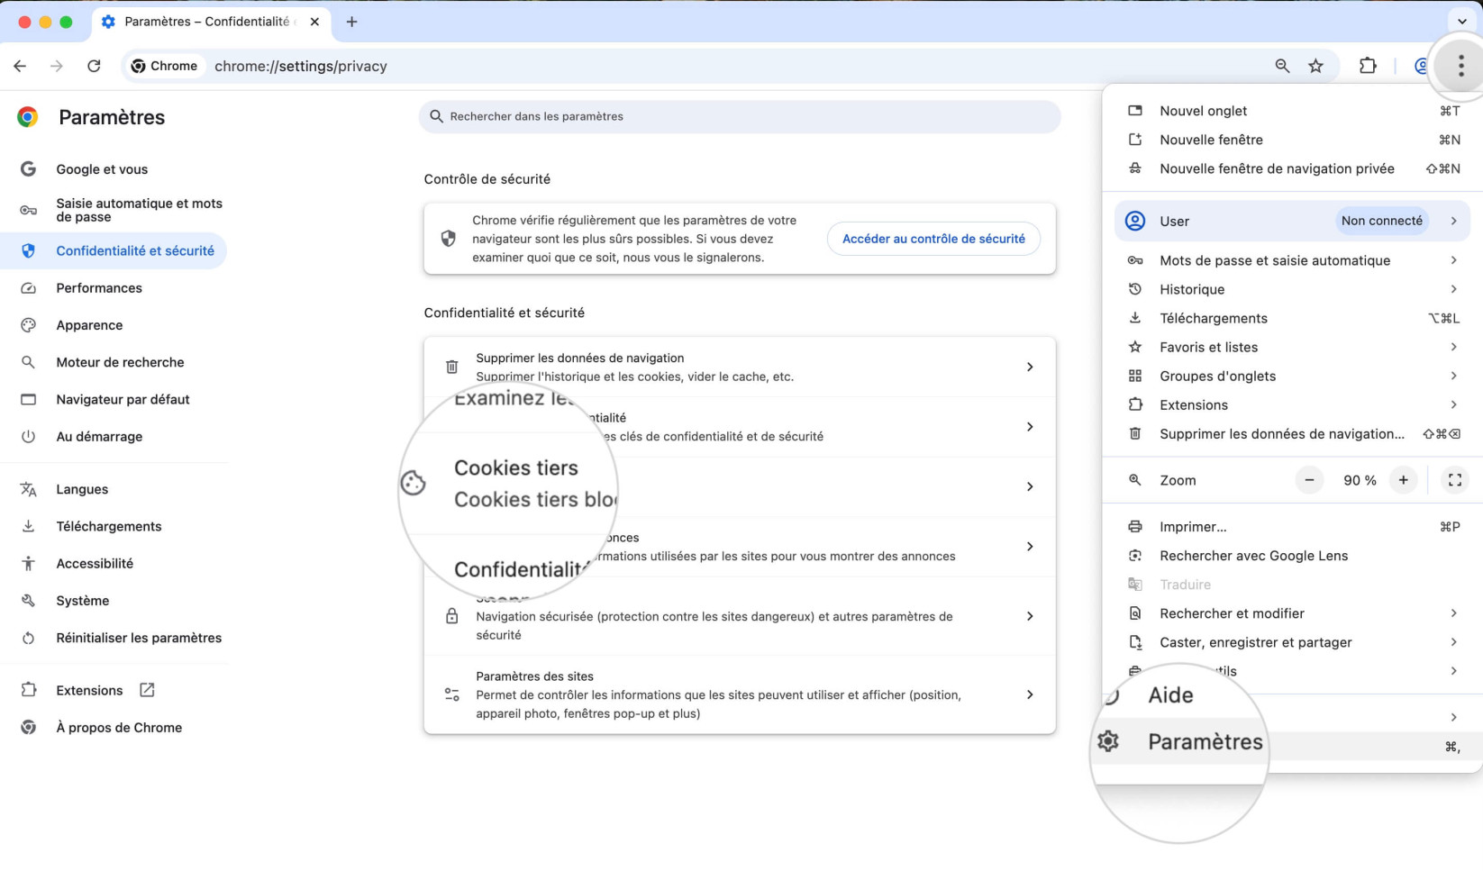Choose Imprimer… in Chrome menu
Image resolution: width=1483 pixels, height=871 pixels.
[1293, 527]
